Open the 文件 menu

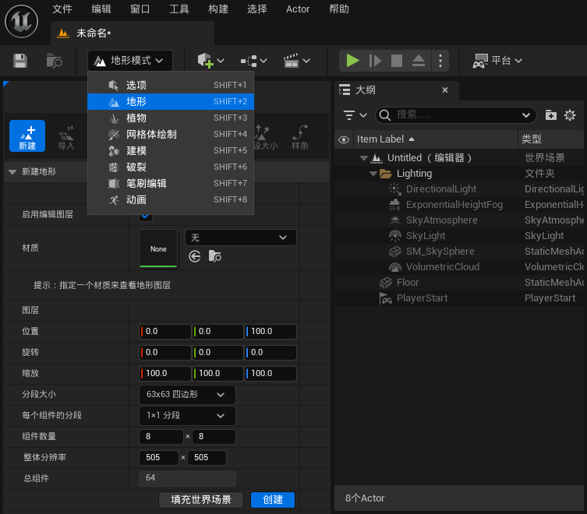pos(62,9)
